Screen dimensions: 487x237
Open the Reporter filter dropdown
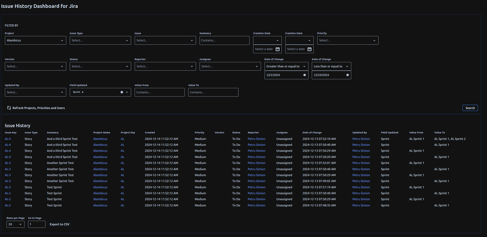165,66
